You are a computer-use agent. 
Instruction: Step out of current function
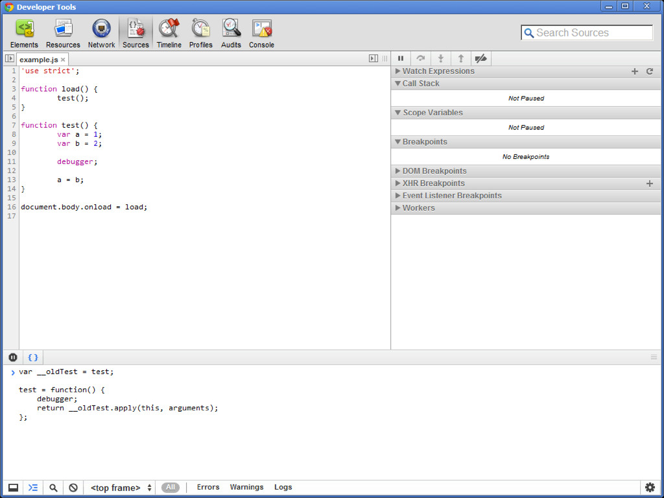click(x=461, y=58)
